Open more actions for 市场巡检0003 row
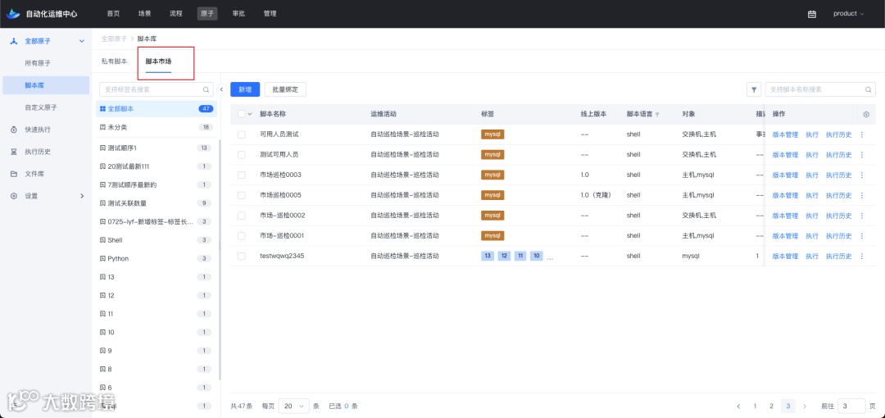The height and width of the screenshot is (418, 885). pos(862,175)
